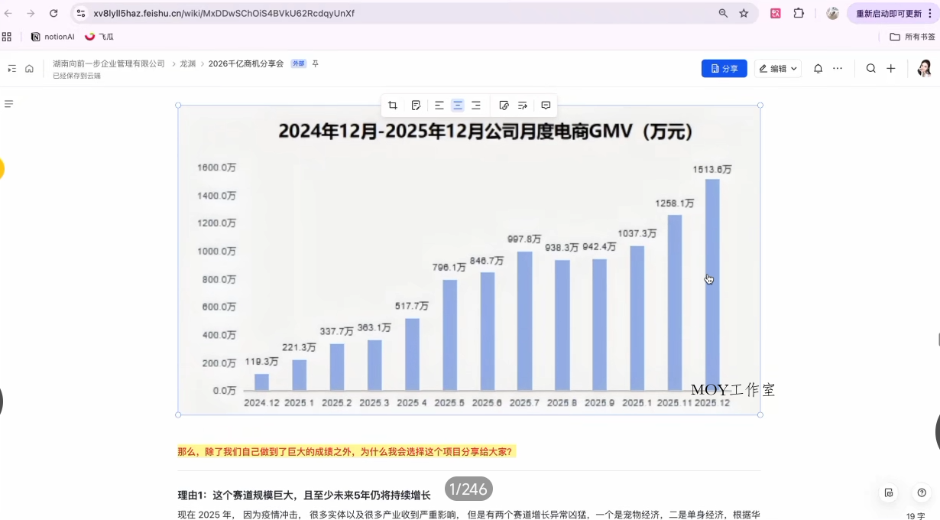The image size is (940, 520).
Task: Add a comment using the comment icon
Action: coord(546,105)
